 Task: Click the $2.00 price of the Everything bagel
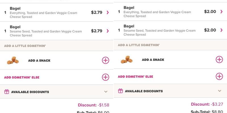pos(210,12)
